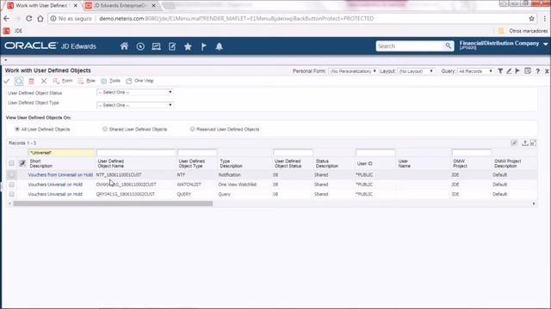Open Favorites star icon
This screenshot has width=551, height=309.
click(x=188, y=46)
